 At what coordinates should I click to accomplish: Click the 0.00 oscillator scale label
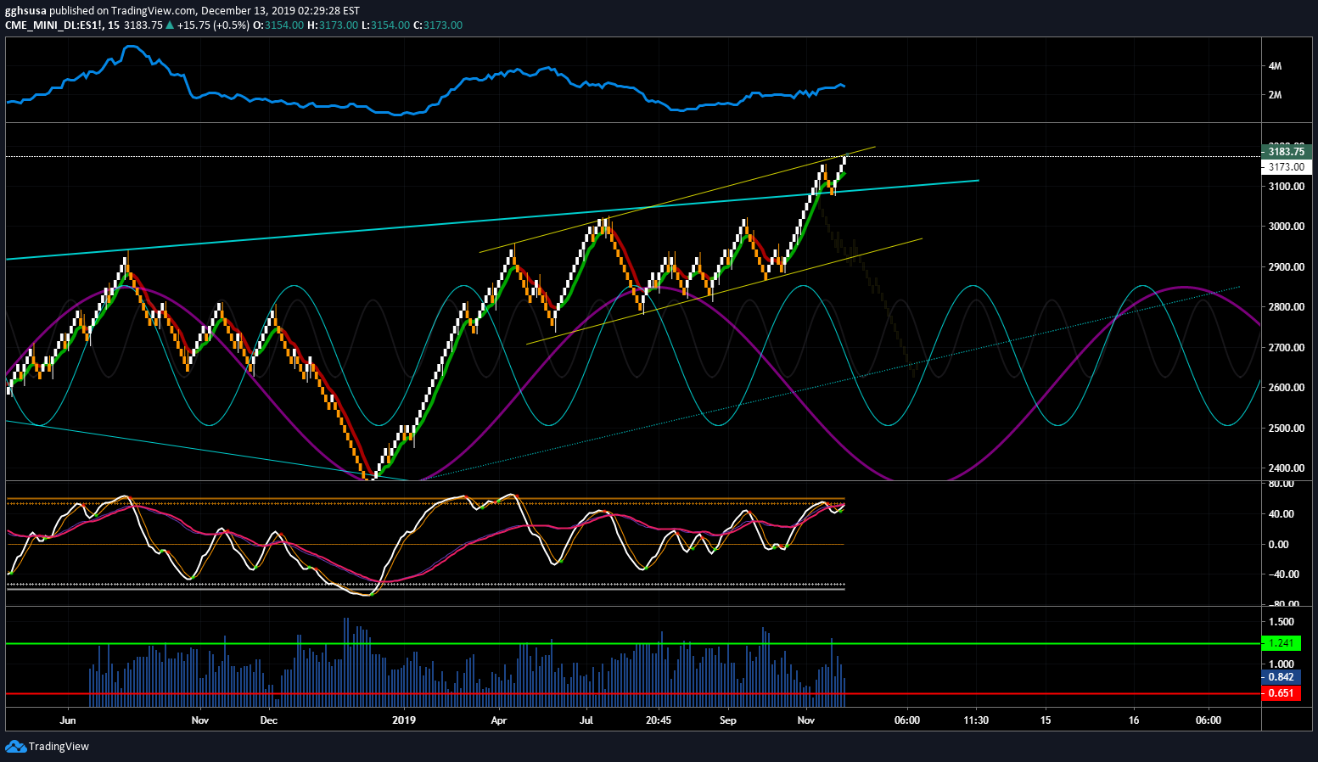[1279, 545]
